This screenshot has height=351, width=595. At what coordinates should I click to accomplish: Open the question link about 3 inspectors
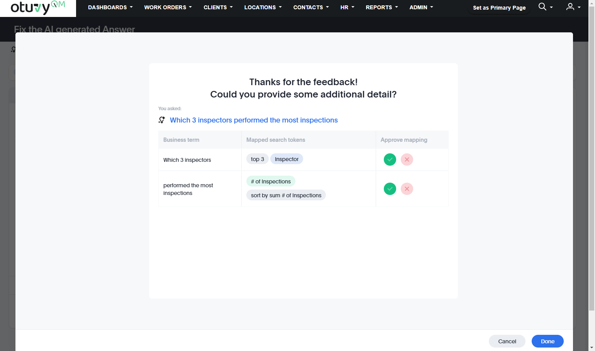pyautogui.click(x=254, y=120)
